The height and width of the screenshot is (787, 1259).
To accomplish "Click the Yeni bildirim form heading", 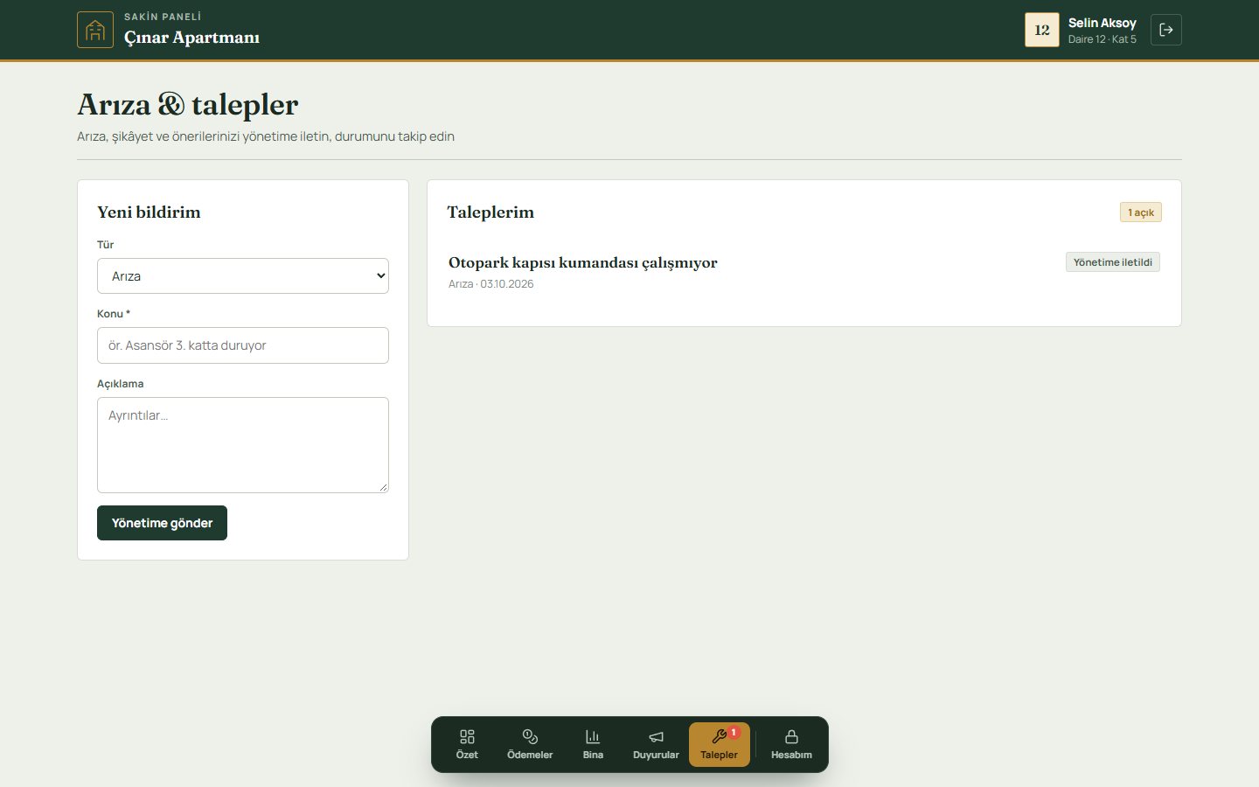I will click(x=149, y=212).
